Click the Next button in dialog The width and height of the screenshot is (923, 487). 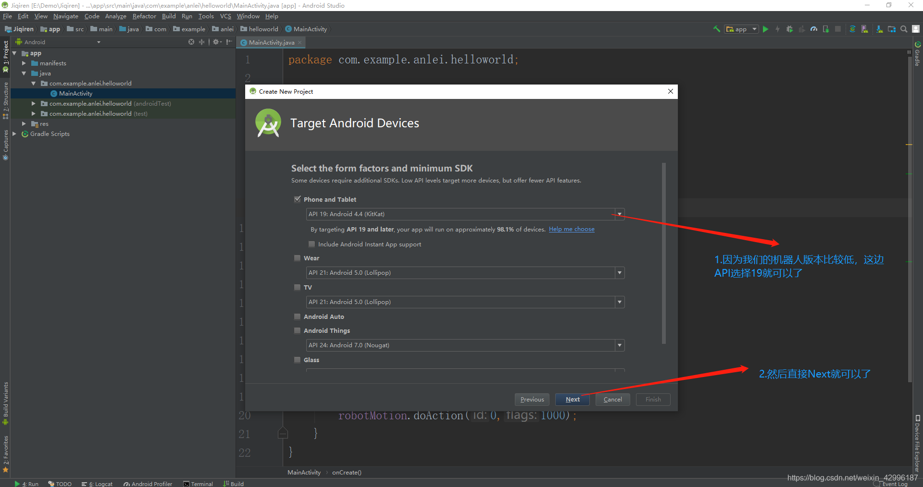click(x=573, y=399)
